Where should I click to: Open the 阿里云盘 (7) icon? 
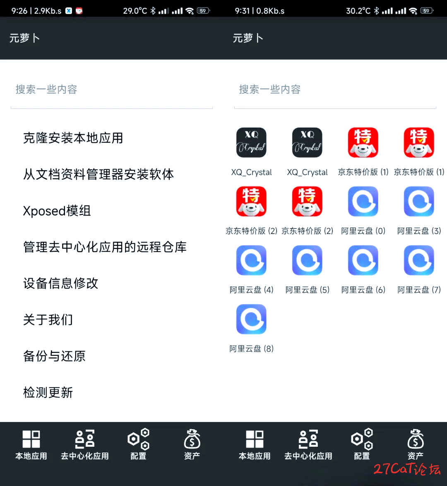[x=419, y=260]
